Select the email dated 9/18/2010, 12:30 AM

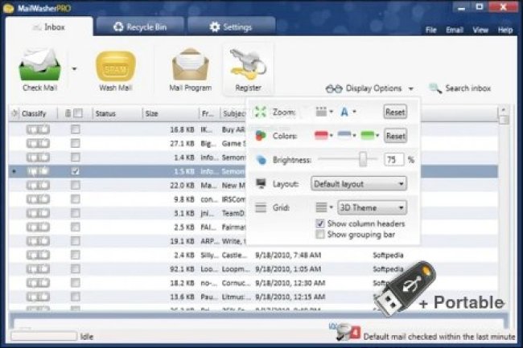[253, 283]
